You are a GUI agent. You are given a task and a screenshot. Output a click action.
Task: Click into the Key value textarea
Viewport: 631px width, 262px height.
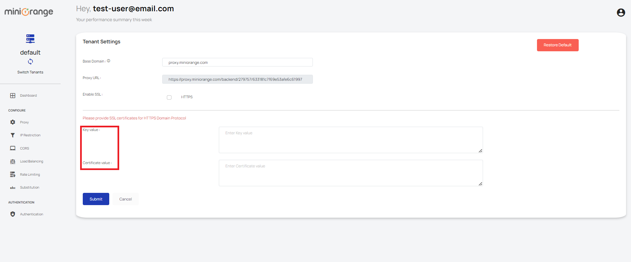coord(351,140)
